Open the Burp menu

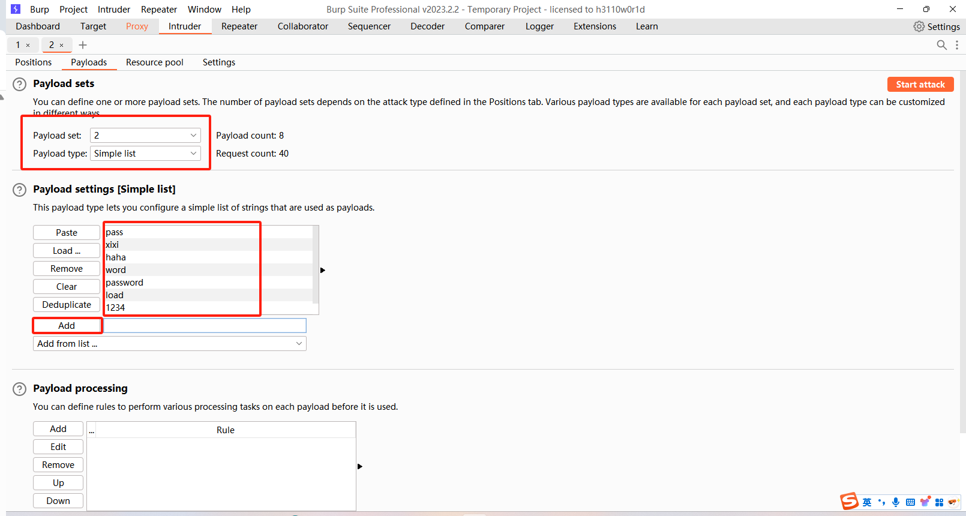tap(40, 10)
